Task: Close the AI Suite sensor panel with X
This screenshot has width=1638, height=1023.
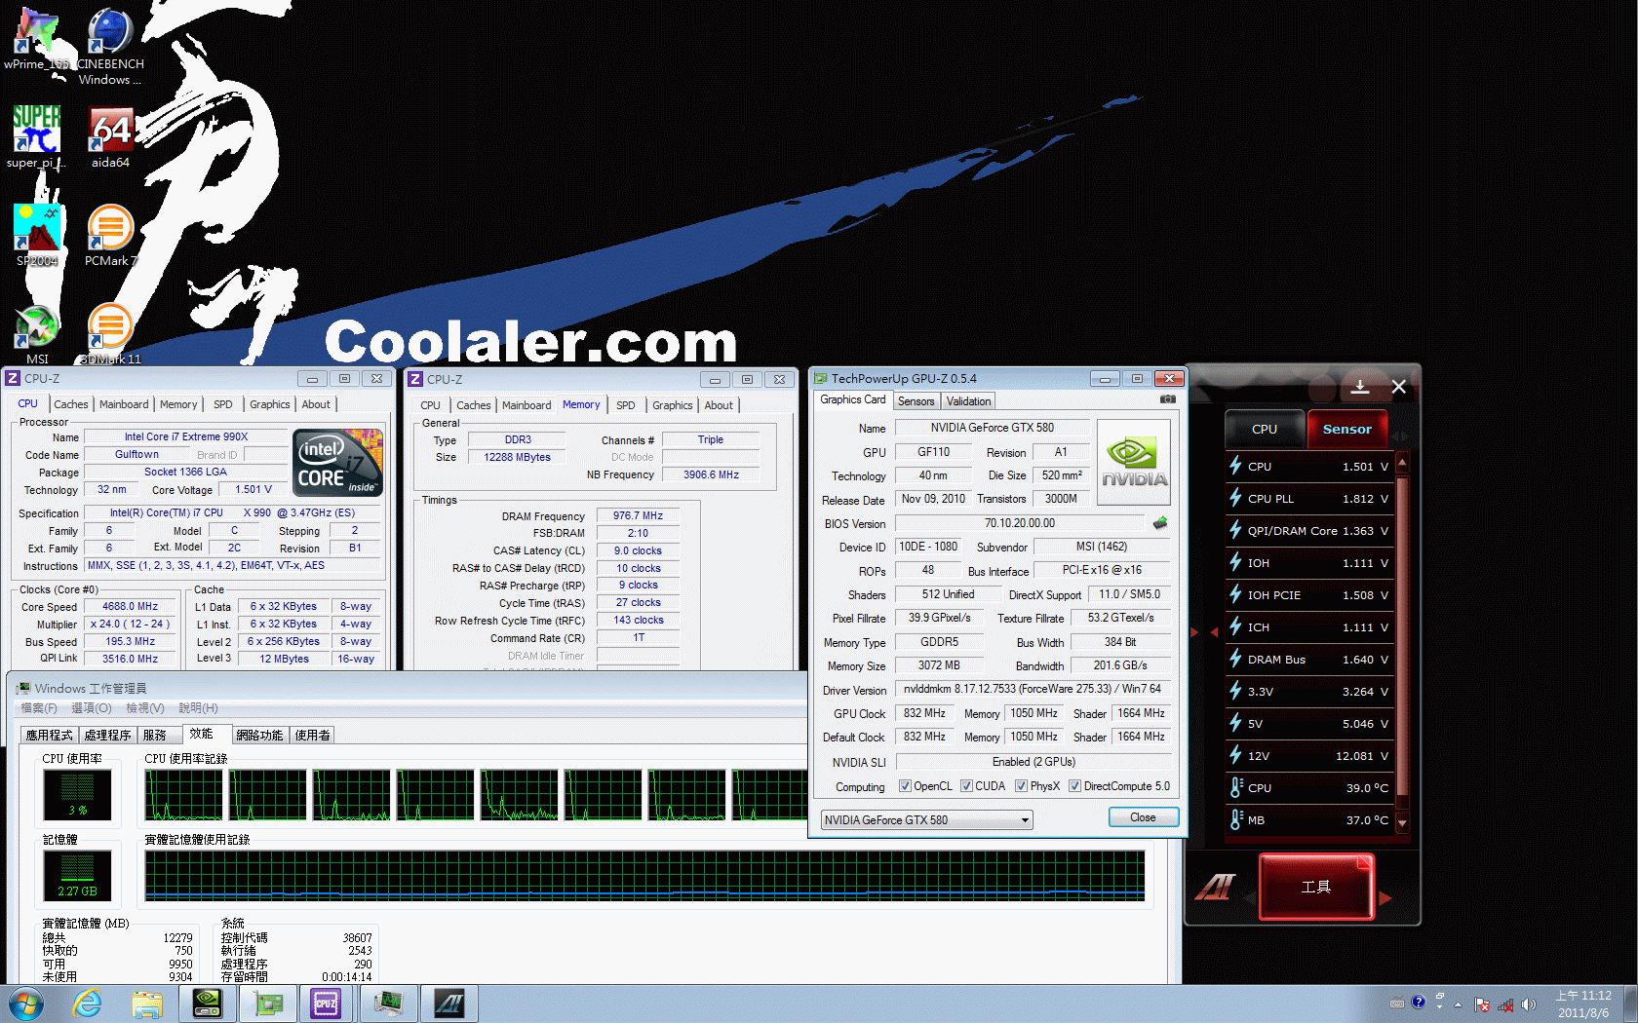Action: point(1398,387)
